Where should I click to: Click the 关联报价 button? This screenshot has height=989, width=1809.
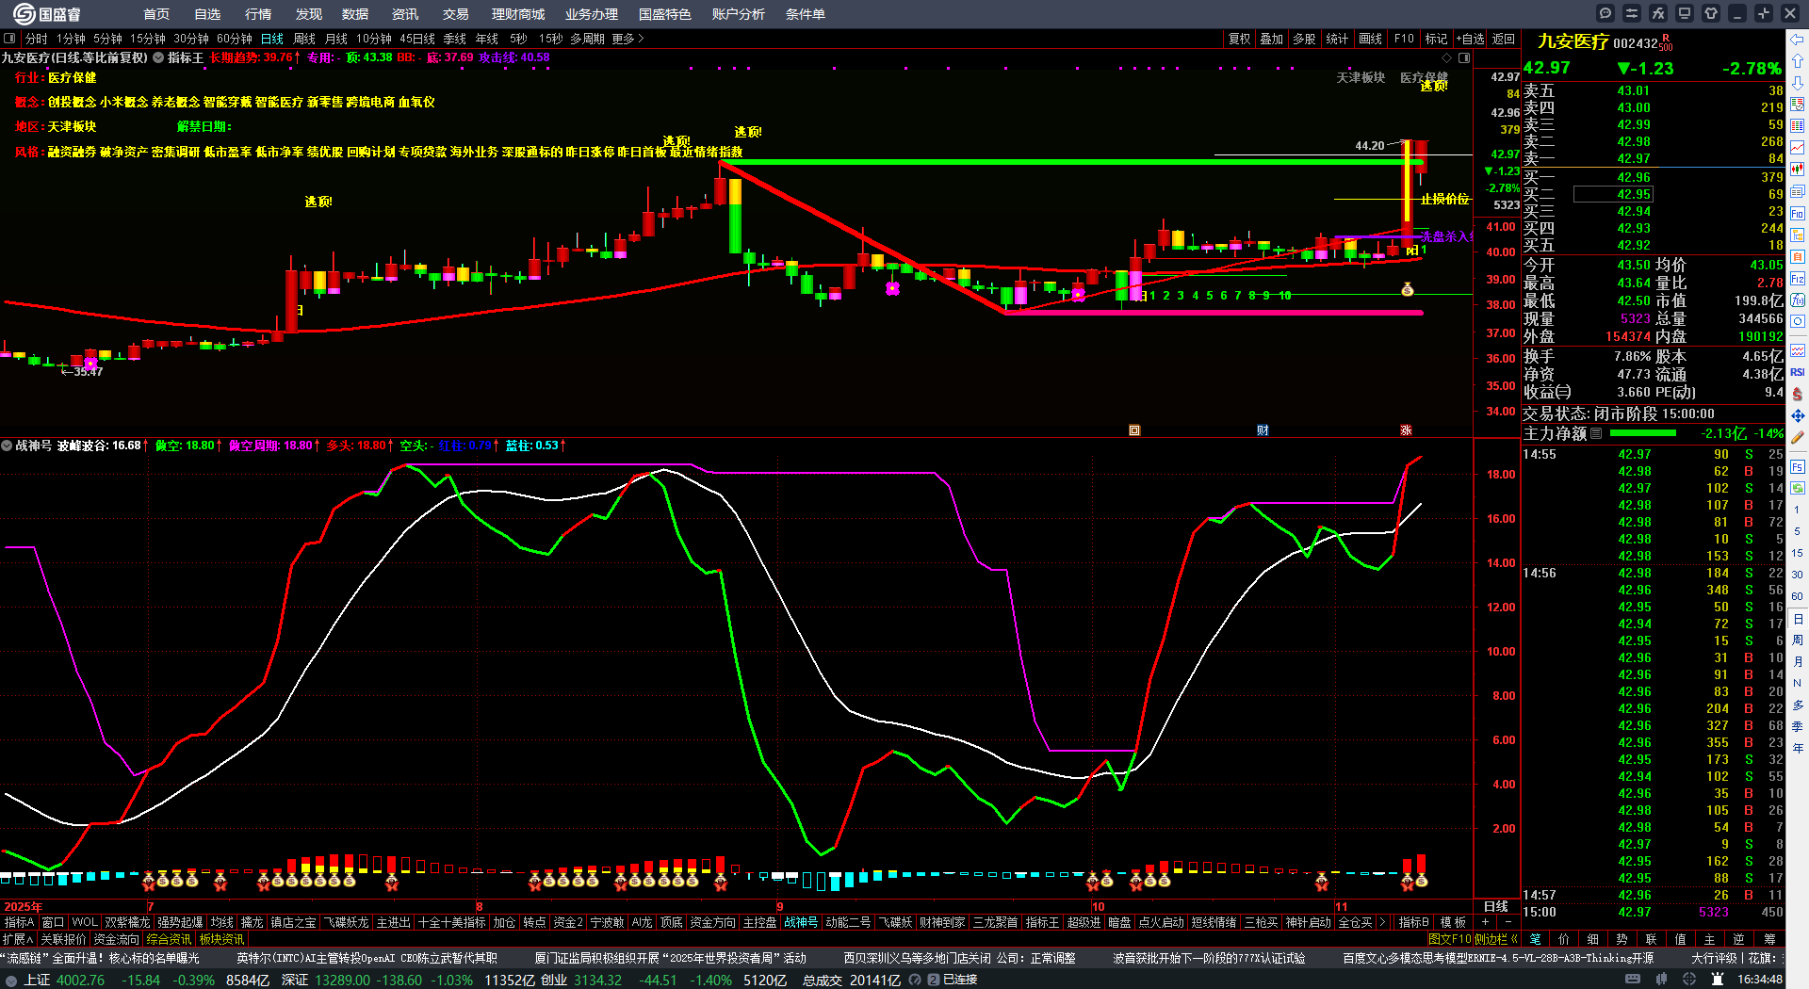tap(63, 939)
